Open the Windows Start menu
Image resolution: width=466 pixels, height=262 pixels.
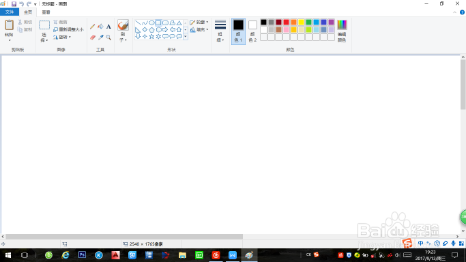click(8, 255)
